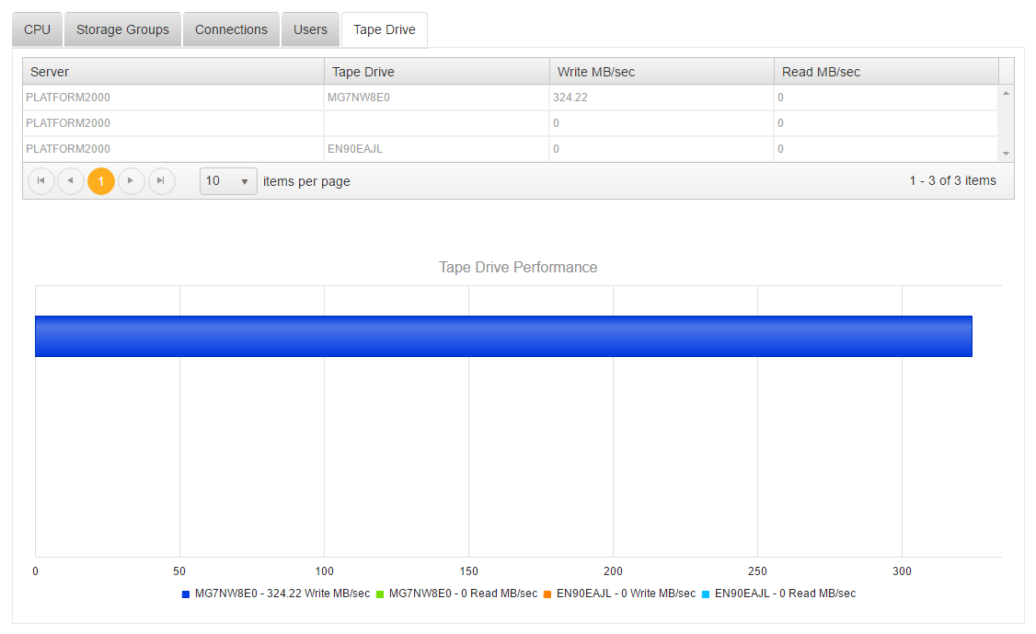Switch to the CPU tab

37,29
